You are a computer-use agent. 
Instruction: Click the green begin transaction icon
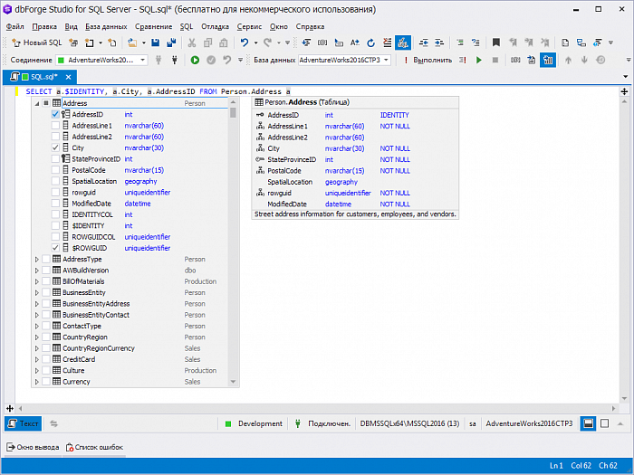coord(195,61)
